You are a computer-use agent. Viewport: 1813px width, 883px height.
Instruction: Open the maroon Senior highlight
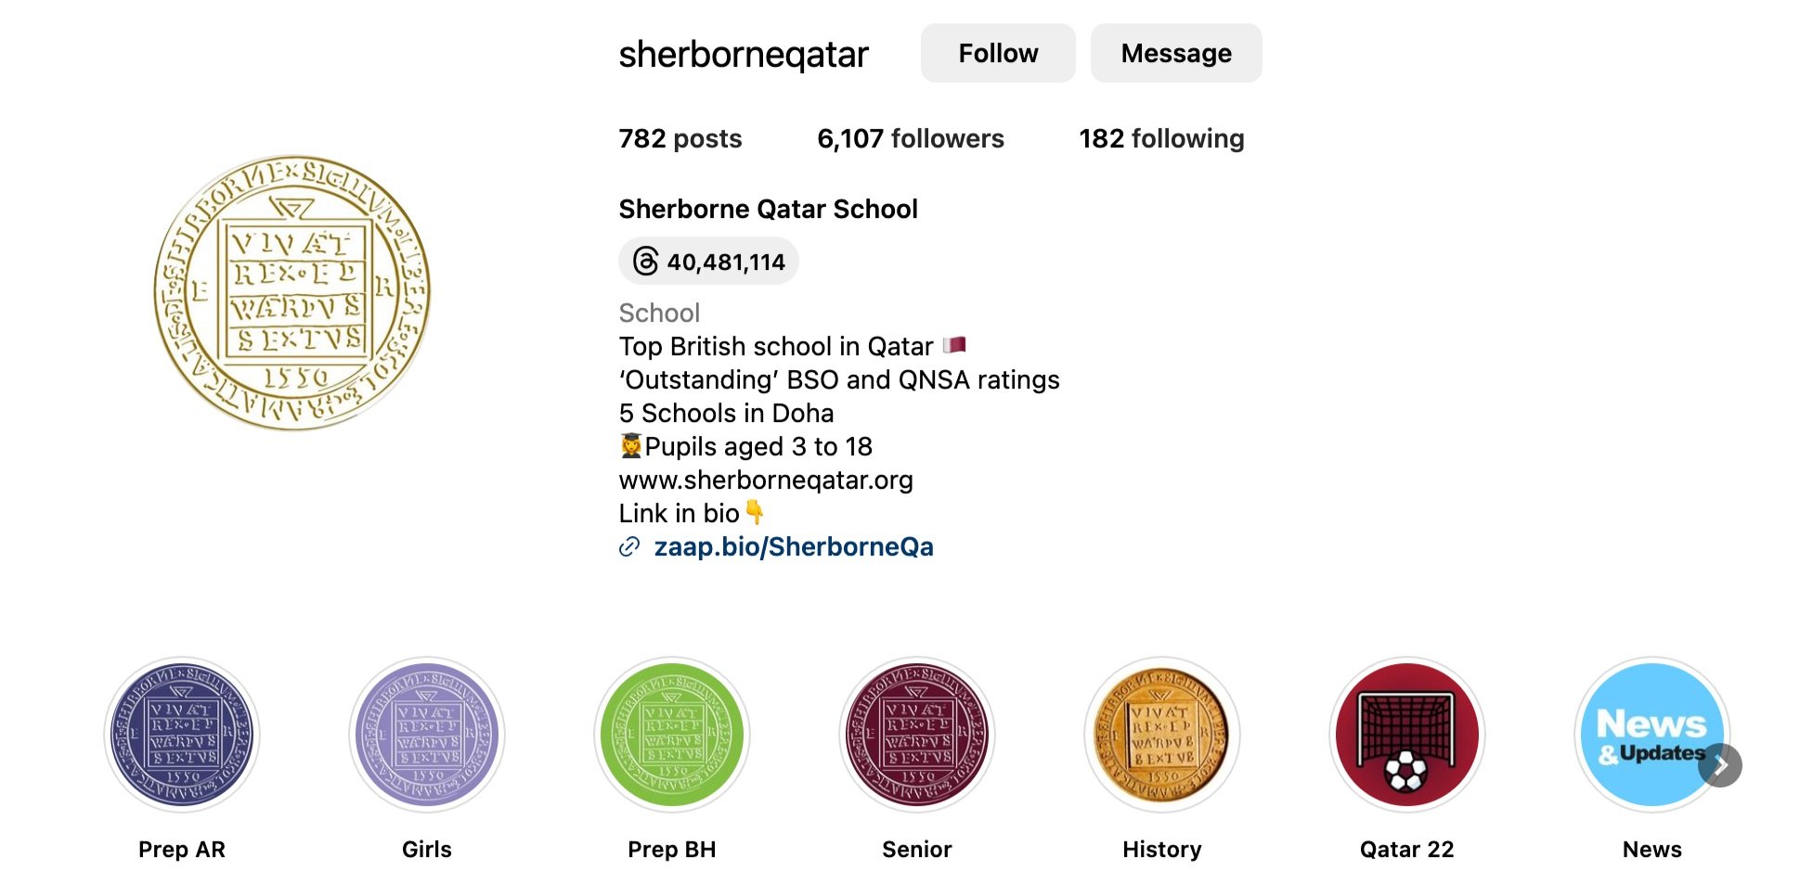click(917, 735)
